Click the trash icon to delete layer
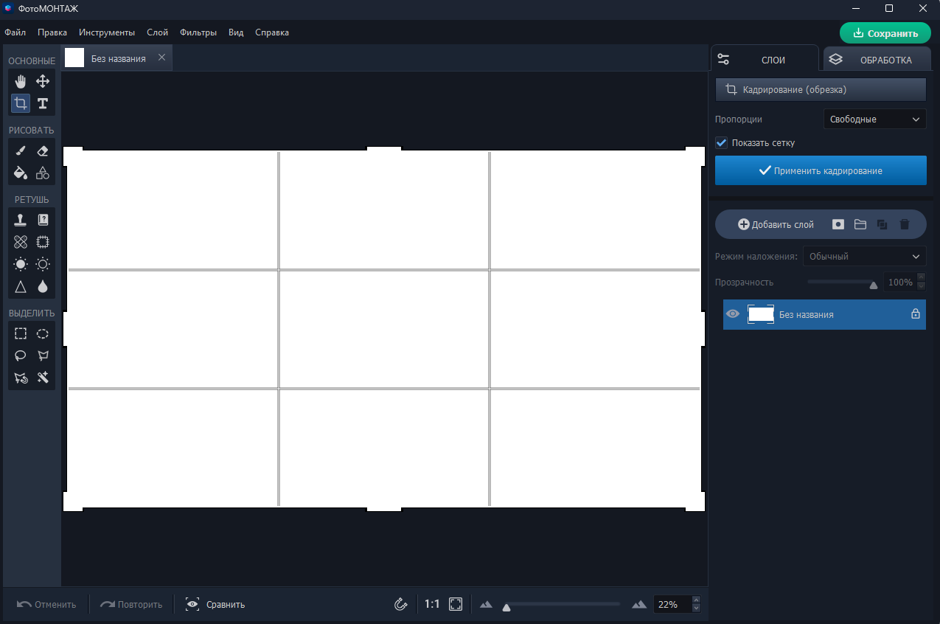 pyautogui.click(x=905, y=224)
